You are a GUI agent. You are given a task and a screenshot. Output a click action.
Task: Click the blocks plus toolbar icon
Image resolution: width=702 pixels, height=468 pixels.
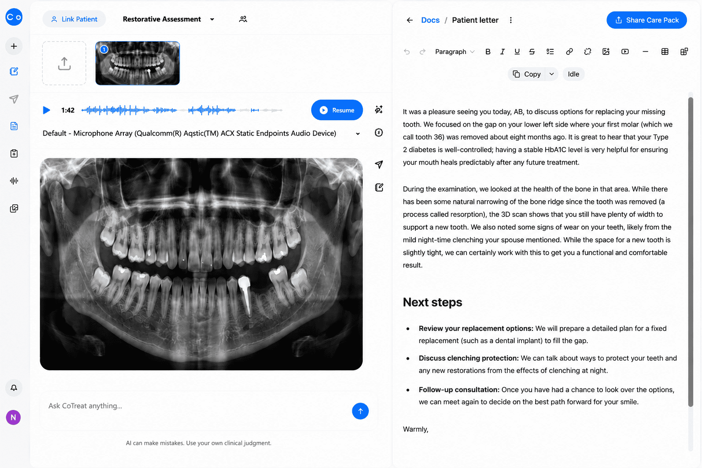click(x=684, y=52)
